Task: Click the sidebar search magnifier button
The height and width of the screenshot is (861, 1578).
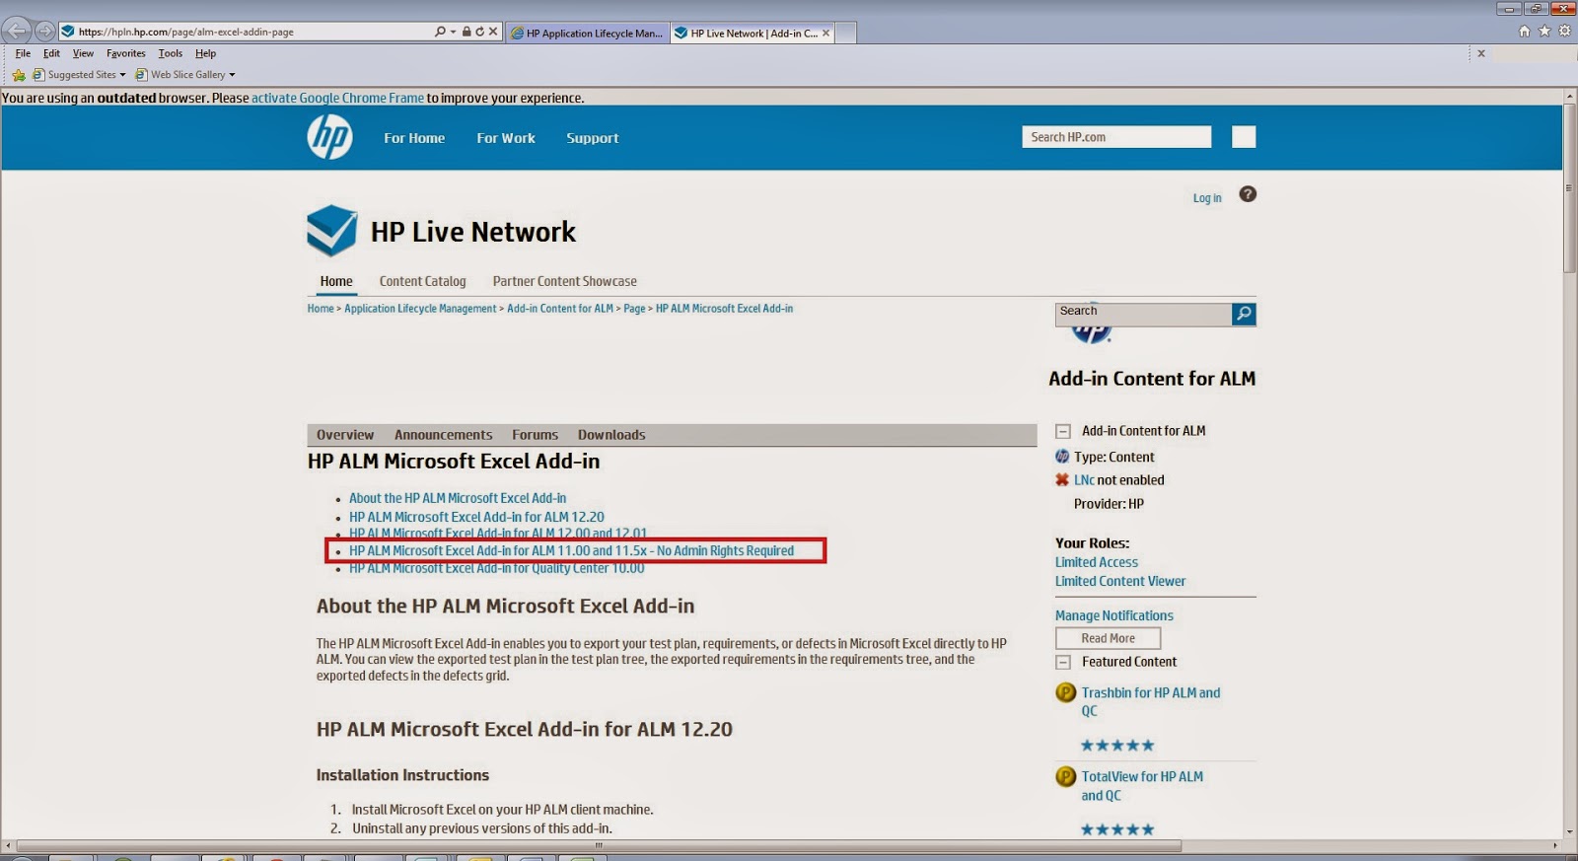Action: tap(1244, 314)
